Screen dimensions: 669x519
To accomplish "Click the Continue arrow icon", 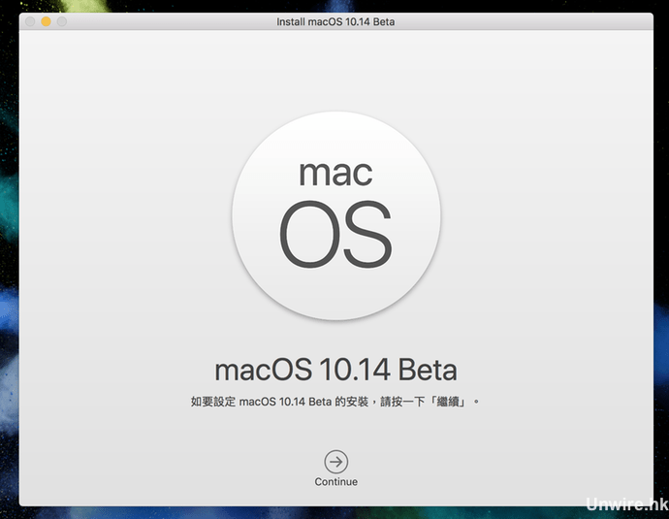I will tap(336, 462).
